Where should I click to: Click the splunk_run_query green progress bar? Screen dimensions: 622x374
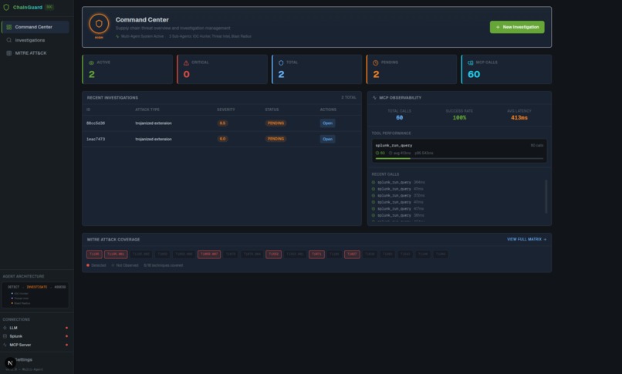(393, 159)
